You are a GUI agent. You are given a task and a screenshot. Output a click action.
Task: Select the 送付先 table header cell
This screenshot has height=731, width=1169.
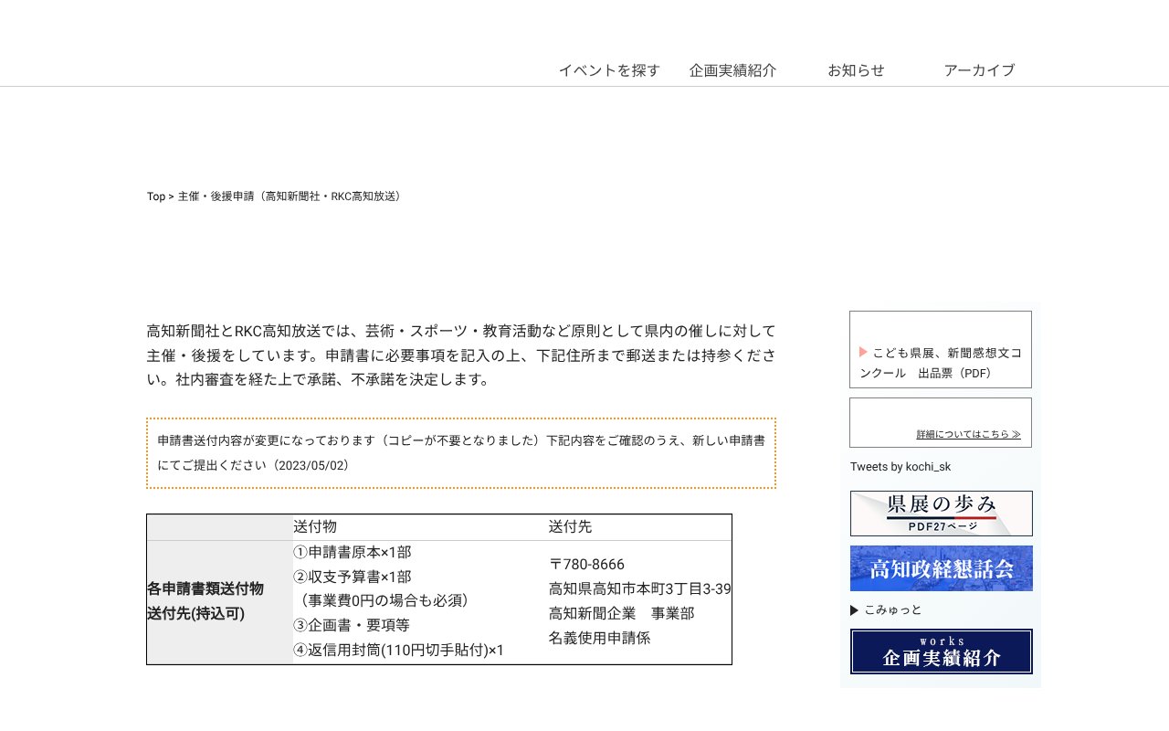tap(571, 526)
